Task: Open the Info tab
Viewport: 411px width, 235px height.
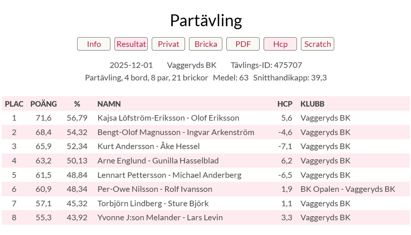Action: (94, 44)
